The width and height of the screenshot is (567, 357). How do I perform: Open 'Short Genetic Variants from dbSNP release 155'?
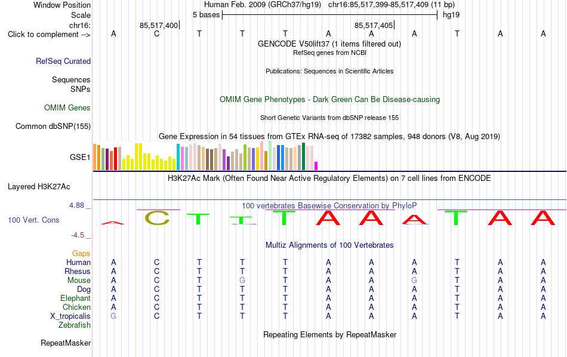[x=329, y=118]
